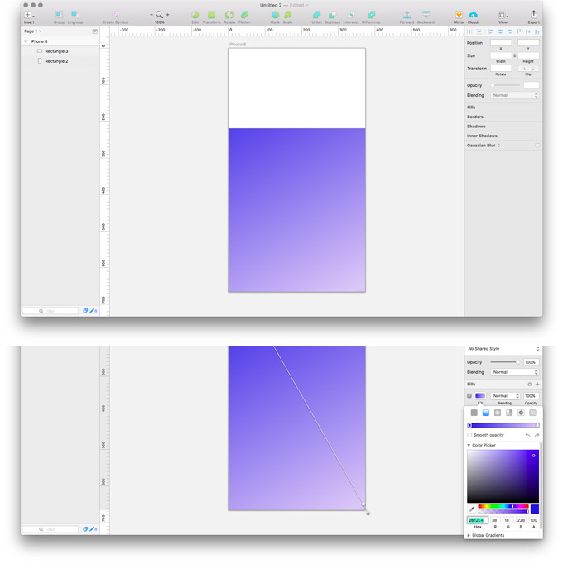Viewport: 563px width, 564px height.
Task: Open the Mirror tool
Action: pyautogui.click(x=459, y=15)
